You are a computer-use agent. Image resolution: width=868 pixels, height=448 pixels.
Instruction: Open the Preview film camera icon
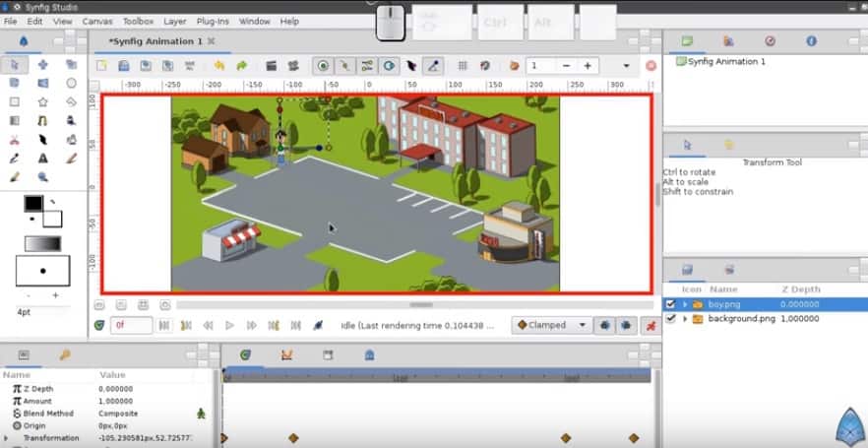pyautogui.click(x=293, y=65)
